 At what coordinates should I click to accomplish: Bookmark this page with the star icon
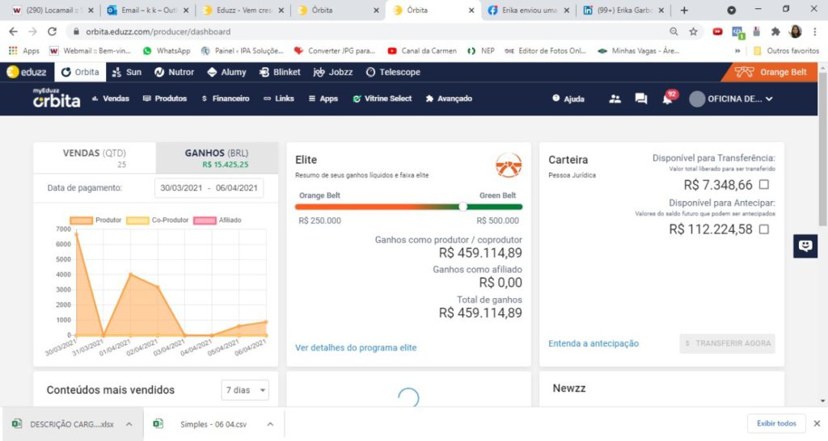click(x=693, y=31)
